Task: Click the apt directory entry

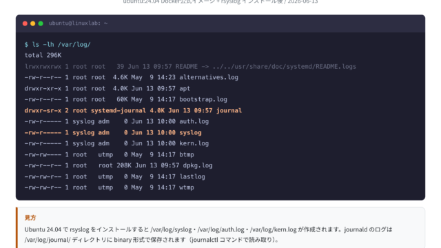Action: (107, 89)
